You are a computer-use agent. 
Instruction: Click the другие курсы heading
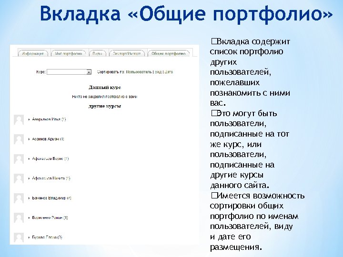tap(105, 106)
